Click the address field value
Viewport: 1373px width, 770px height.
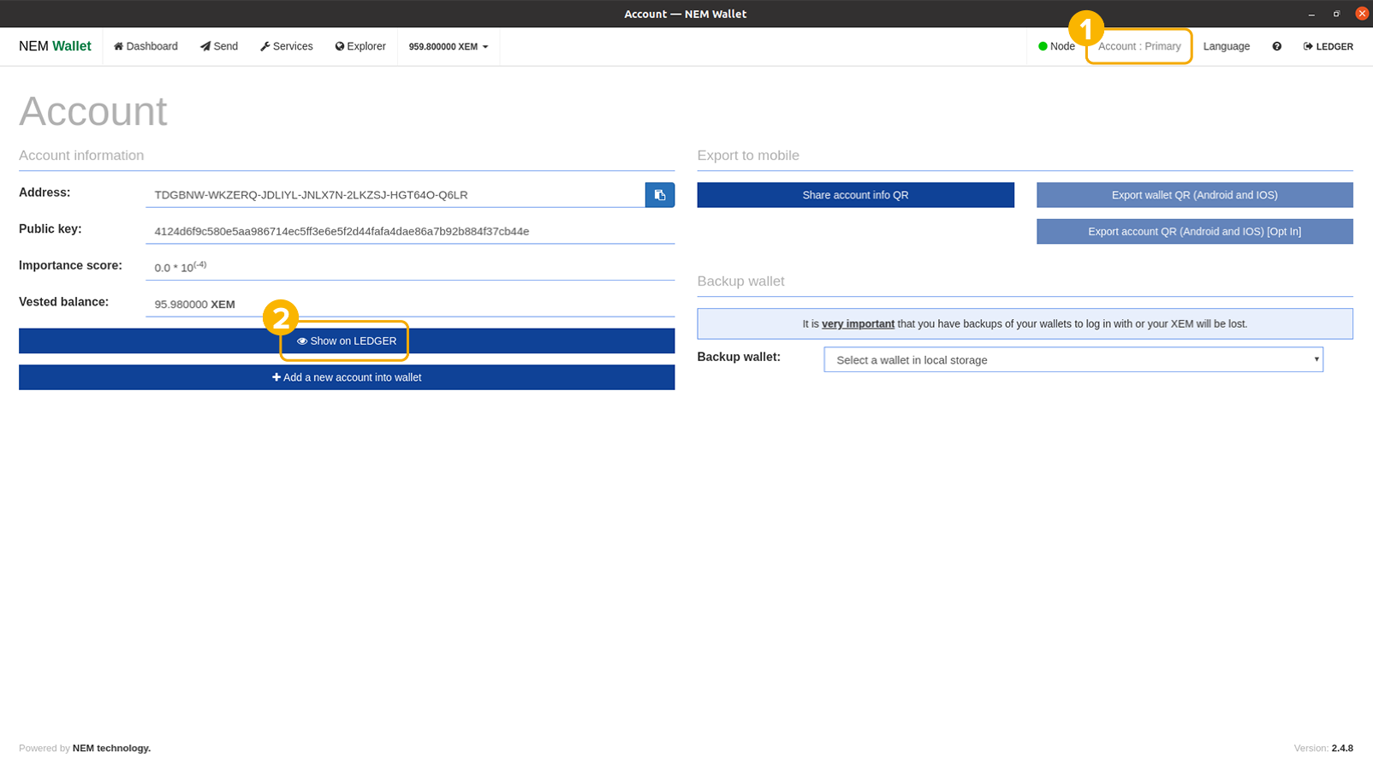point(395,195)
